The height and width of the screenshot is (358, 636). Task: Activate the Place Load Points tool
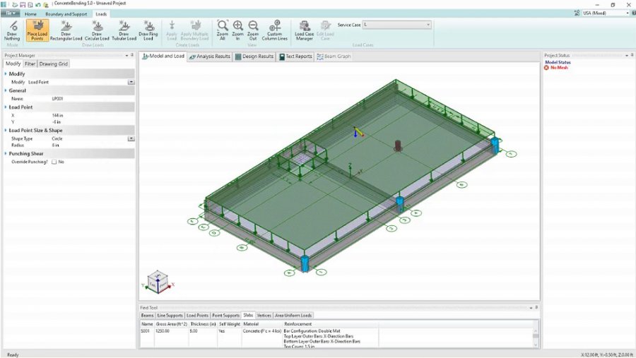point(37,30)
